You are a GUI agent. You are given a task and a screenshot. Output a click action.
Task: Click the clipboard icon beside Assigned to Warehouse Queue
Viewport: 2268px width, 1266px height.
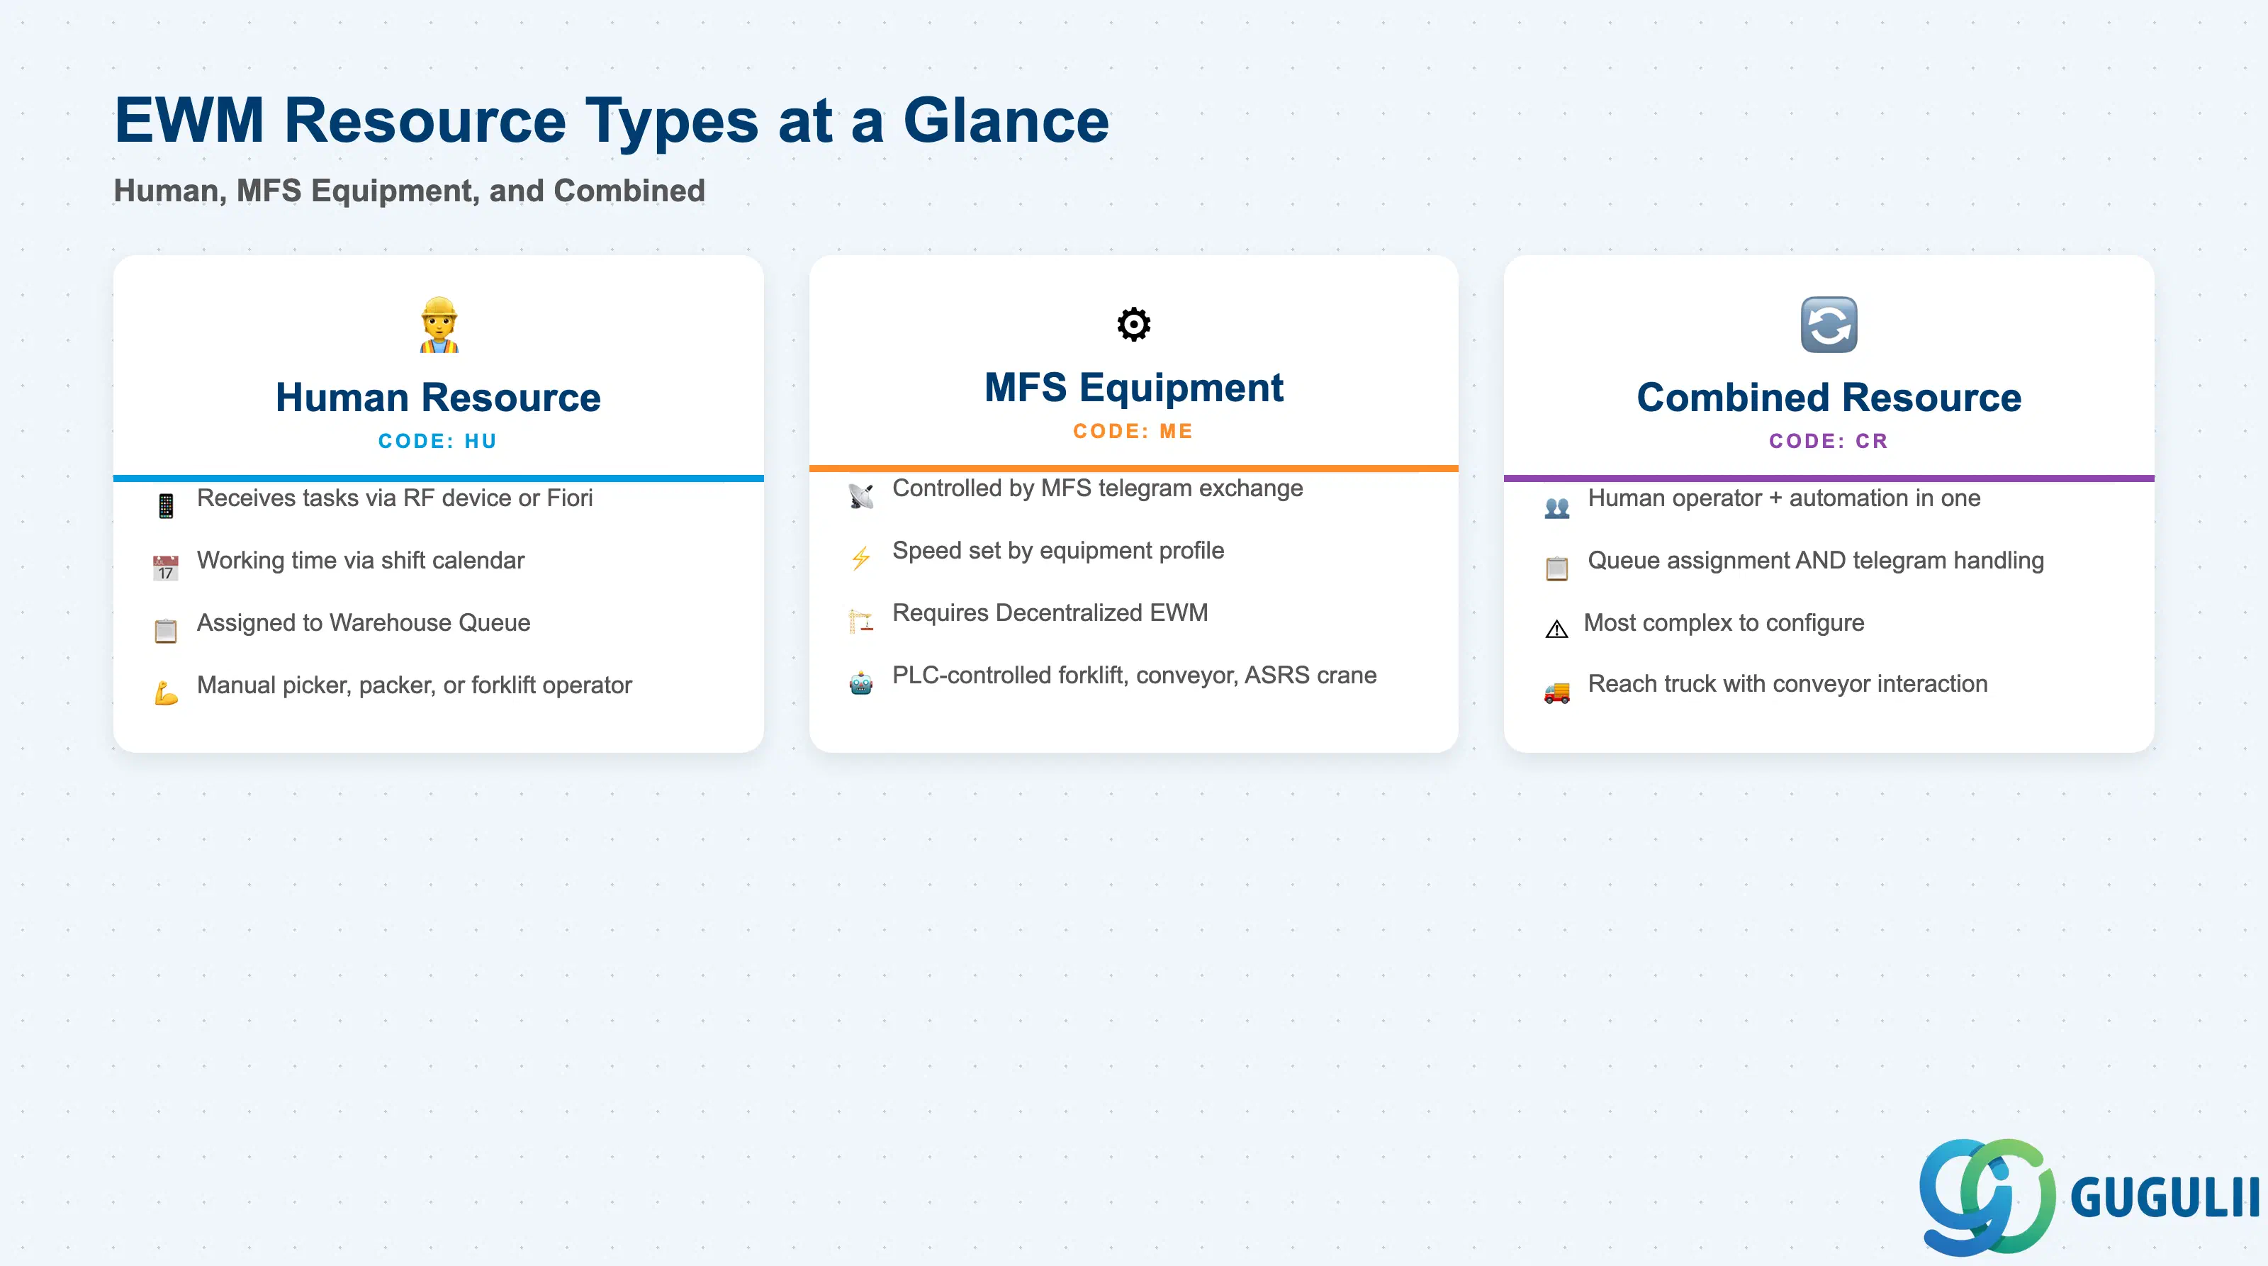coord(166,630)
